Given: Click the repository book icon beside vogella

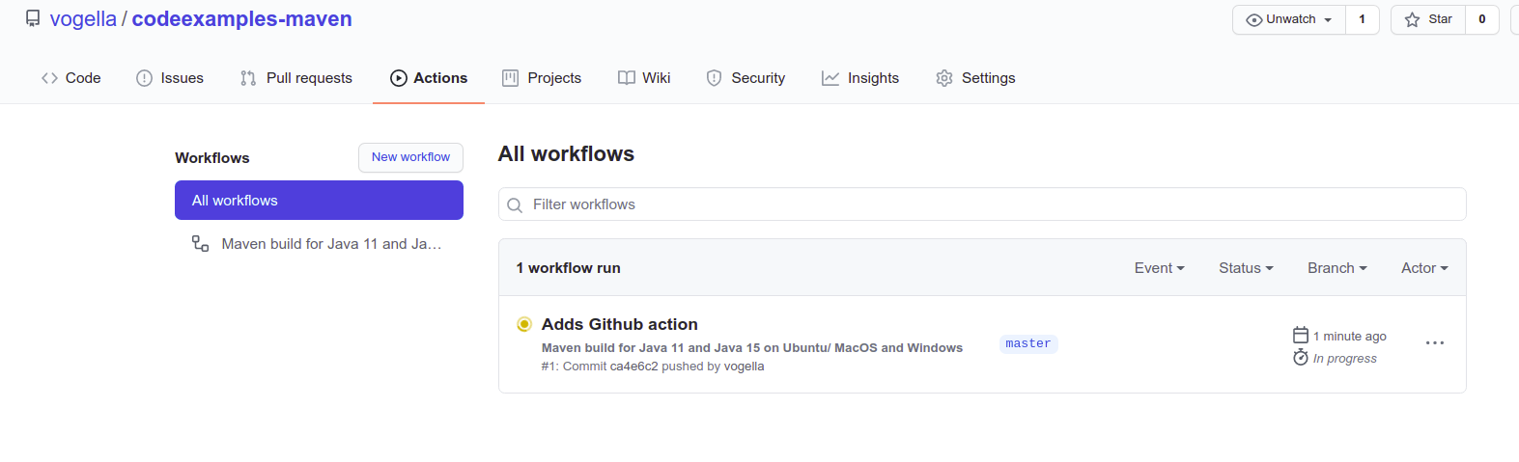Looking at the screenshot, I should (33, 18).
